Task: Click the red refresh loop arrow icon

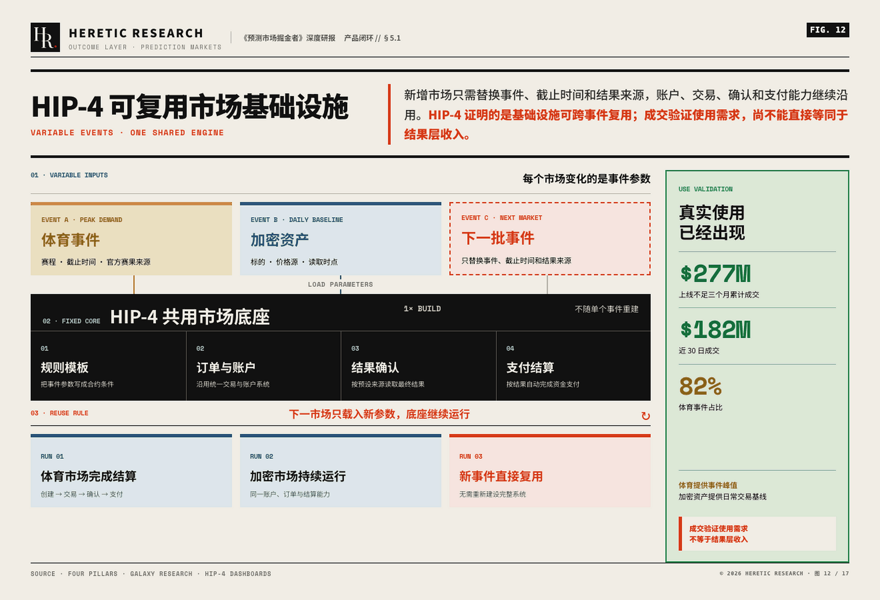Action: click(645, 416)
